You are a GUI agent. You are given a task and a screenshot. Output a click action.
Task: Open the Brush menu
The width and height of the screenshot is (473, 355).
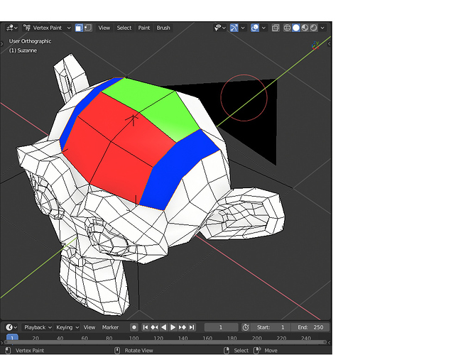point(163,28)
